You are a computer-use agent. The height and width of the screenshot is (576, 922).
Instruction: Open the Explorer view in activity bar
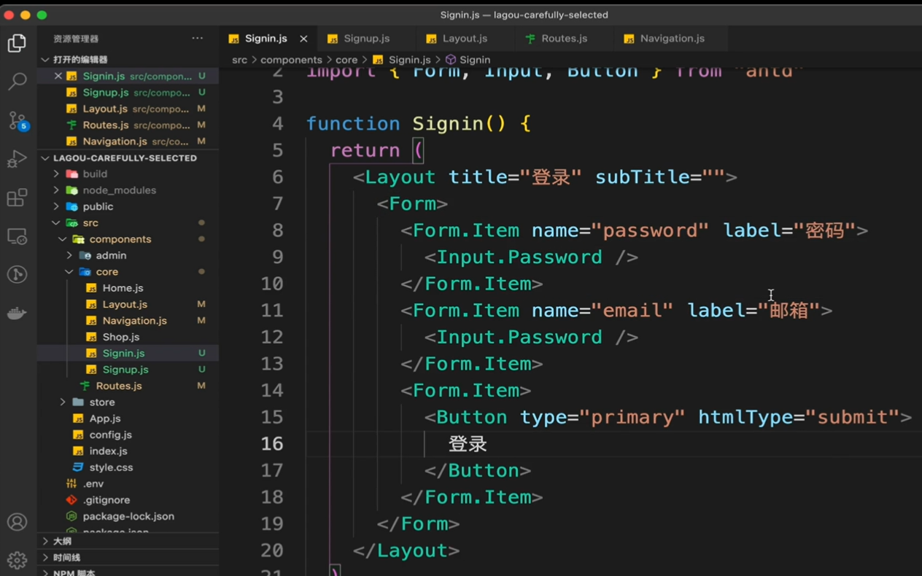(17, 43)
